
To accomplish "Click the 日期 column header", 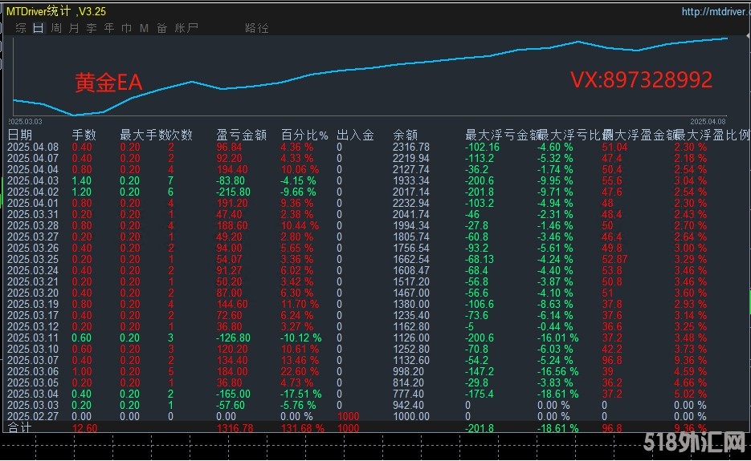I will coord(20,135).
